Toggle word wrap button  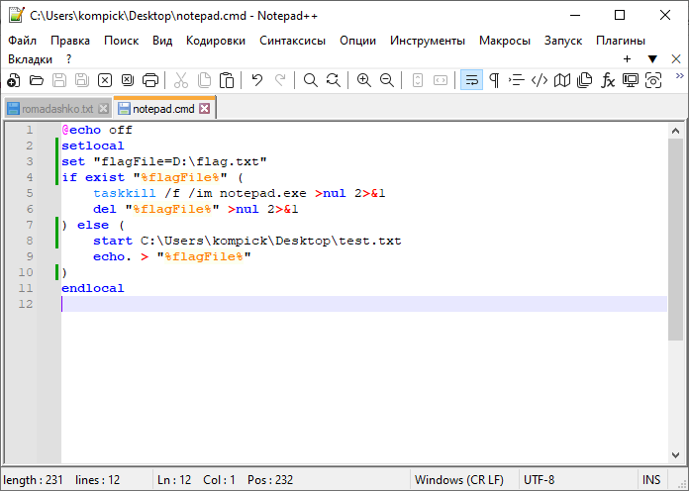[x=471, y=80]
